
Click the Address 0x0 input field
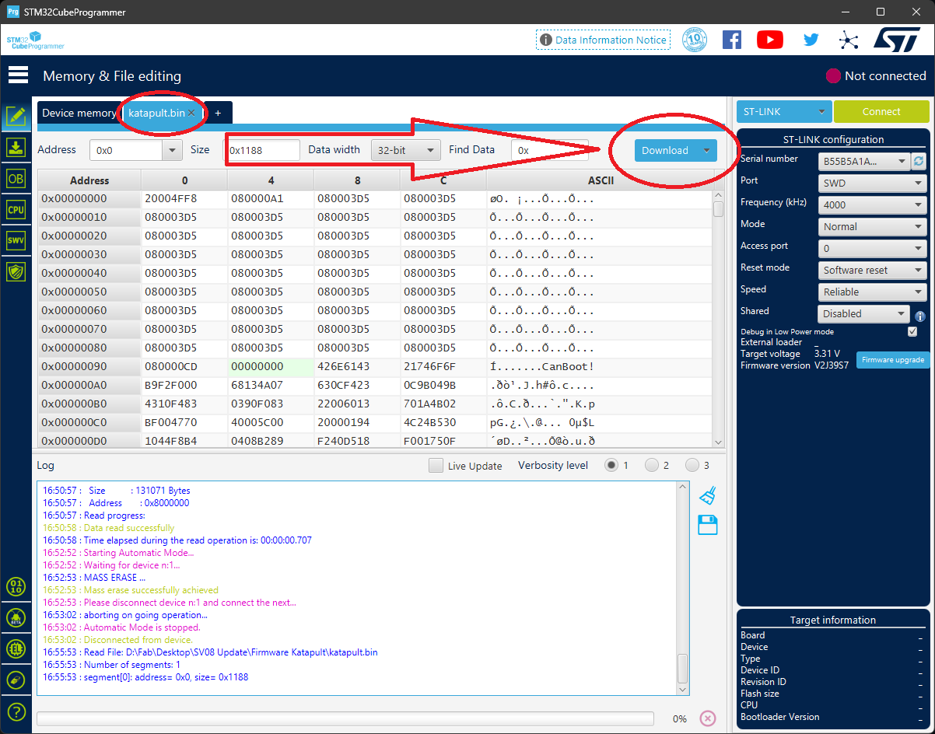point(126,150)
